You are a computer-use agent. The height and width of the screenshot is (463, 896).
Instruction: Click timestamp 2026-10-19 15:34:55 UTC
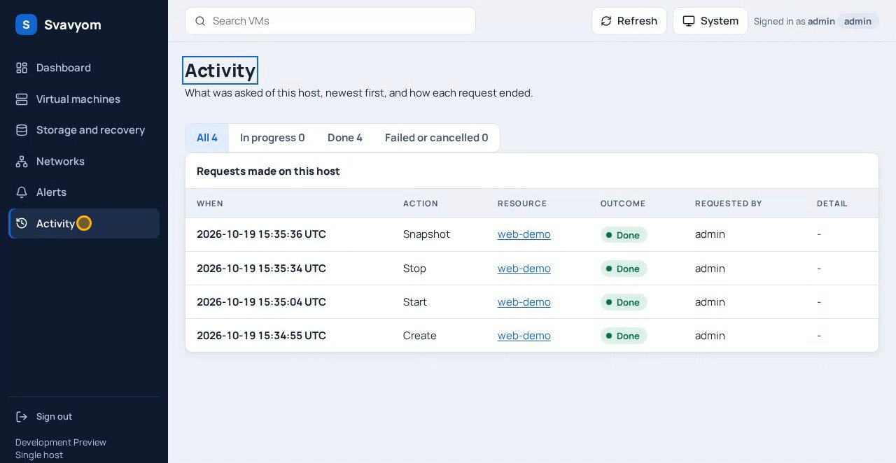[261, 336]
